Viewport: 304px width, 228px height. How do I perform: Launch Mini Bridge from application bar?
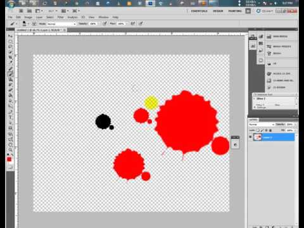pyautogui.click(x=29, y=11)
